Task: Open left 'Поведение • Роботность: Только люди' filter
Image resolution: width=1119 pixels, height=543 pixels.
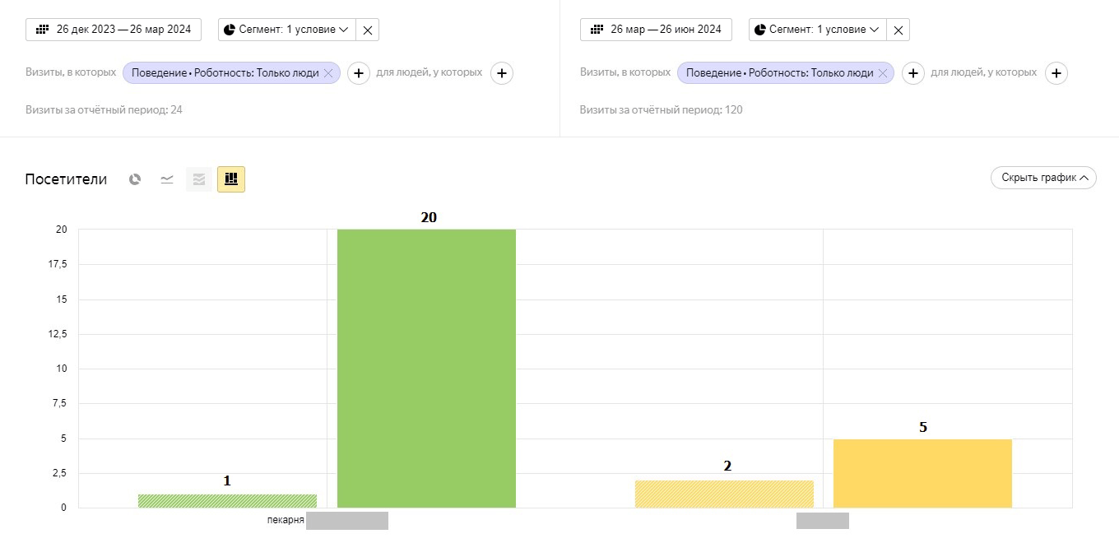Action: tap(222, 73)
